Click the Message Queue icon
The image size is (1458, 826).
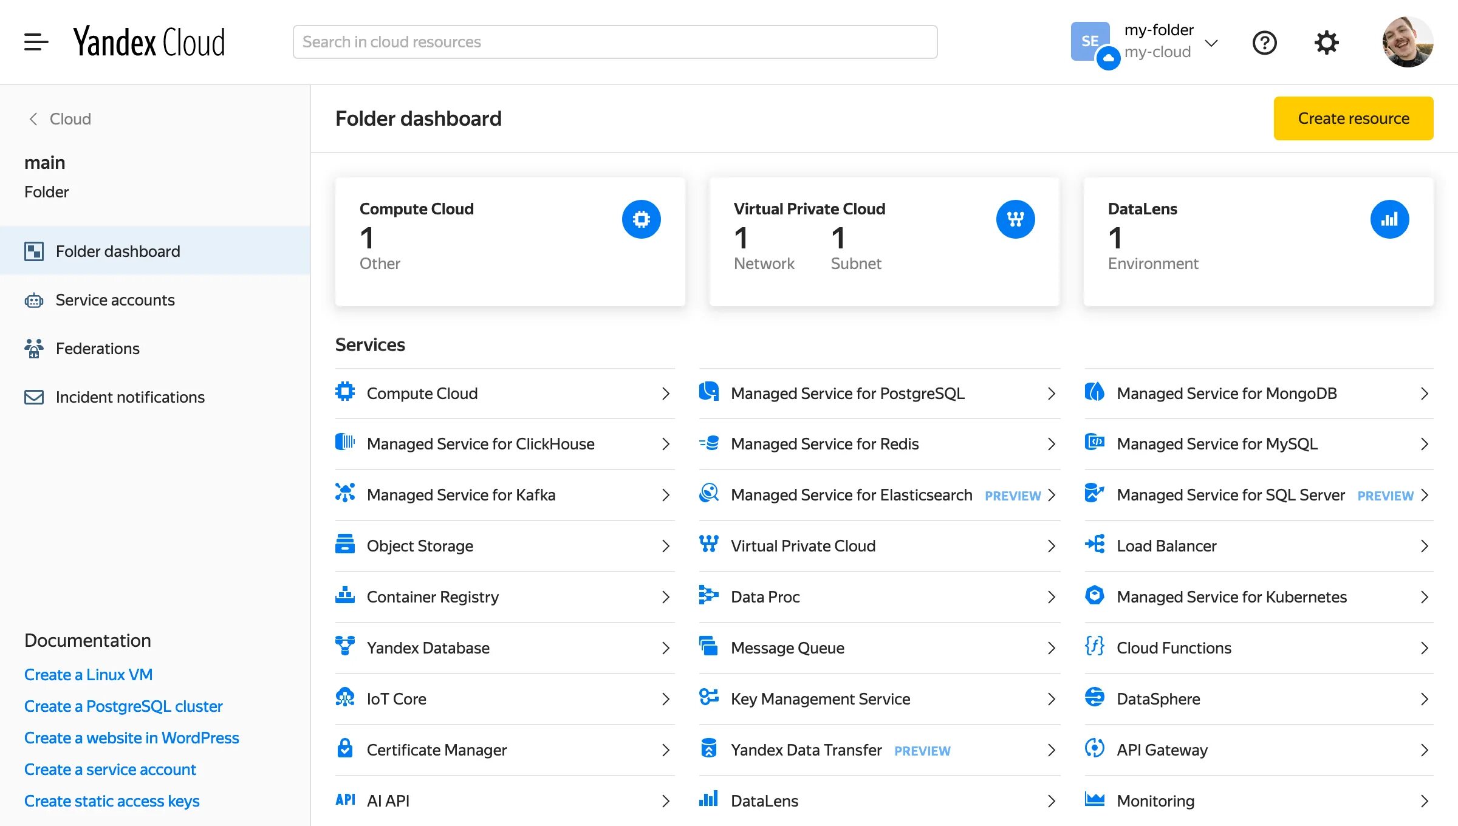click(709, 646)
